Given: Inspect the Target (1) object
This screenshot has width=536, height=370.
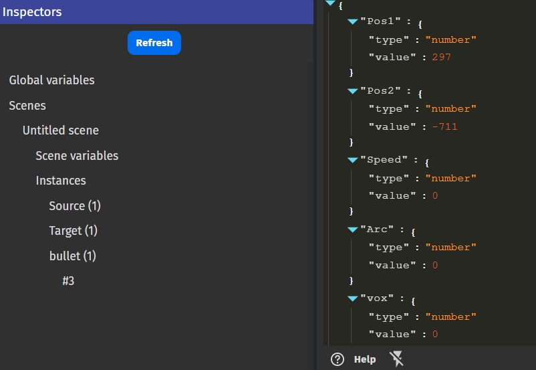Looking at the screenshot, I should pyautogui.click(x=73, y=231).
